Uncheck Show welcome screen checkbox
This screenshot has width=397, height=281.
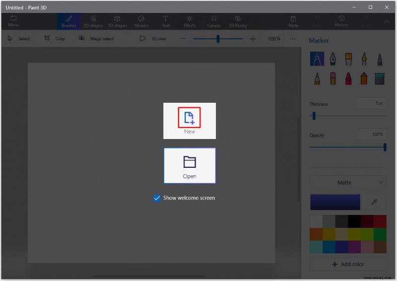[157, 198]
